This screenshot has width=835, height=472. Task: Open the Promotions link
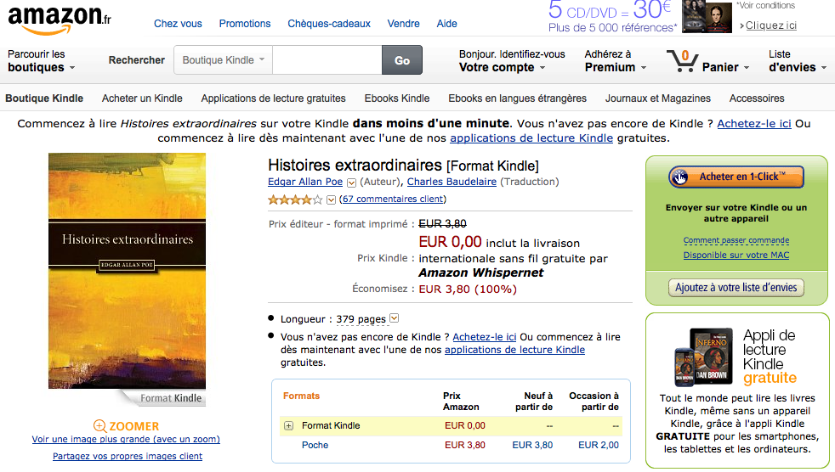(x=245, y=24)
